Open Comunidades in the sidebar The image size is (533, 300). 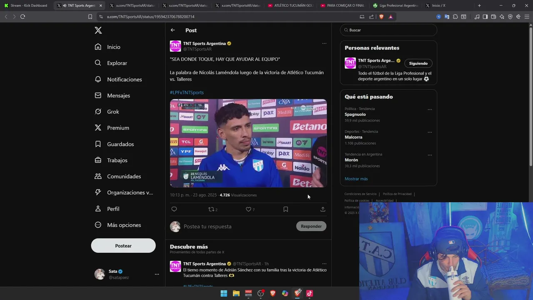[118, 176]
